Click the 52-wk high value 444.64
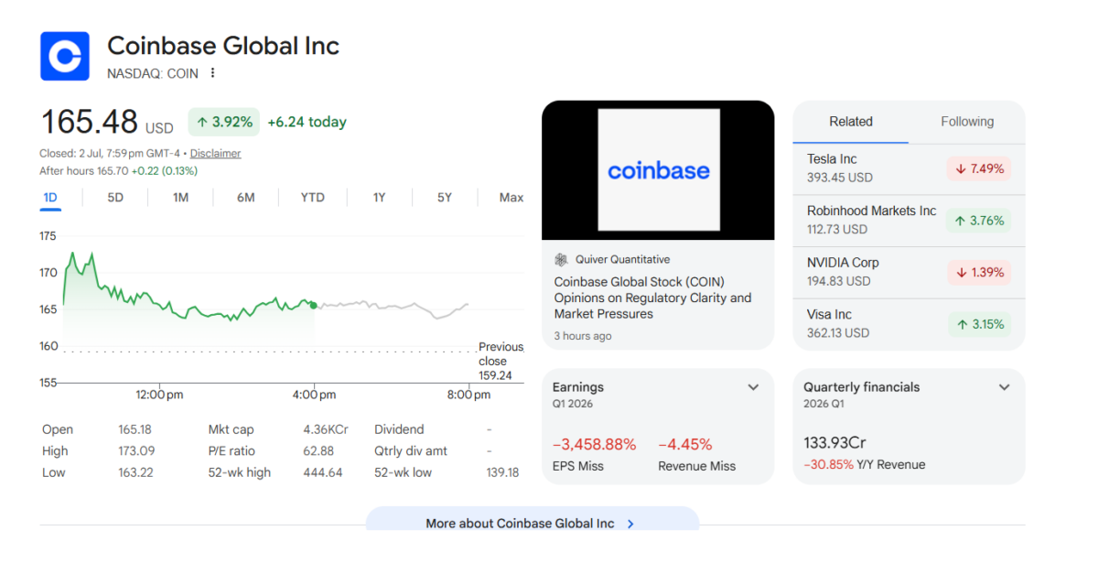The height and width of the screenshot is (574, 1098). coord(323,473)
